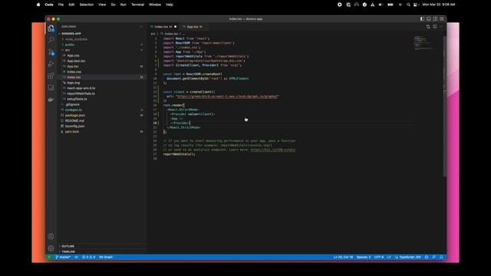The image size is (491, 276).
Task: Open the Explorer view in activity bar
Action: coord(51,28)
